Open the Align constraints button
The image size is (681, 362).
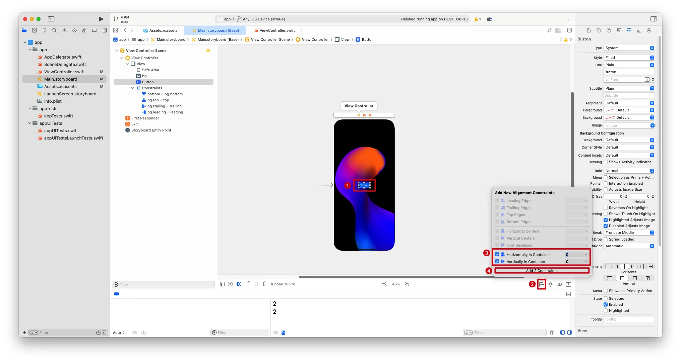[x=542, y=284]
